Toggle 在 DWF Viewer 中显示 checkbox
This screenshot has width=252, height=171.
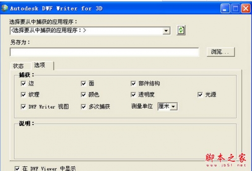coord(17,168)
